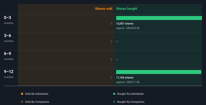The image size is (206, 105).
Task: Toggle the Sold By Individuals legend label
Action: point(37,94)
